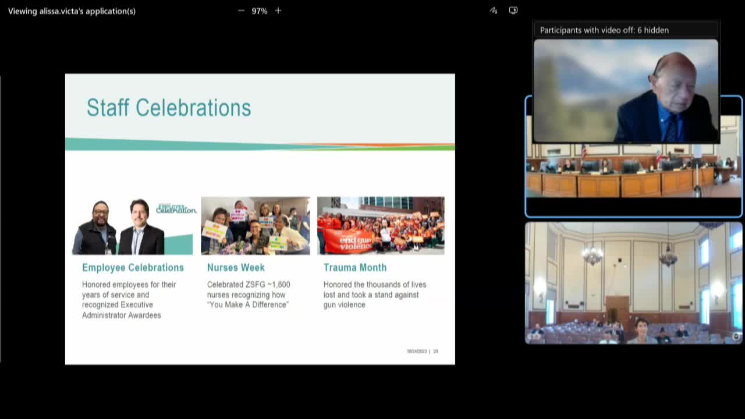Zoom out with the minus icon
745x419 pixels.
pos(241,10)
